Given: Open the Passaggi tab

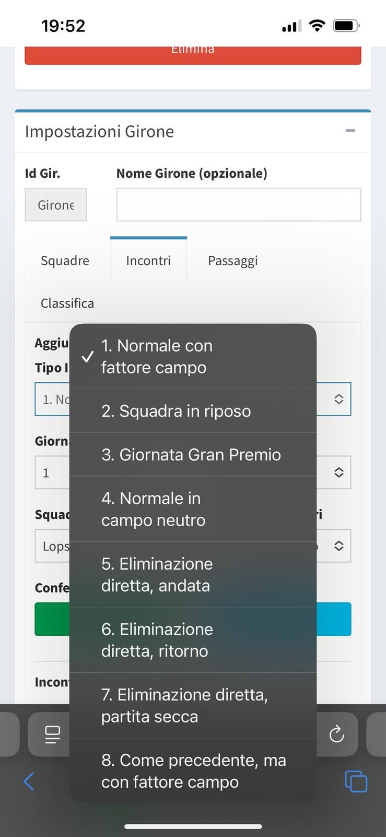Looking at the screenshot, I should pyautogui.click(x=232, y=261).
